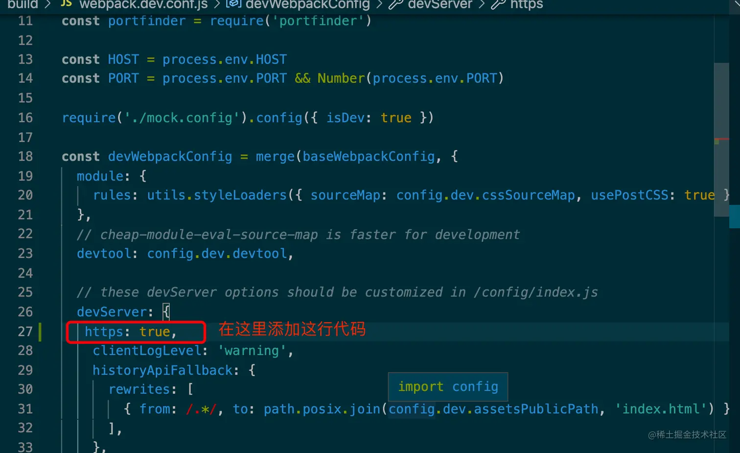Click 'HOST' constant on line 13

pos(123,59)
